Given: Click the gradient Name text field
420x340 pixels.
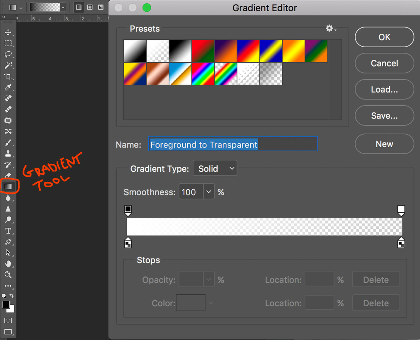Looking at the screenshot, I should (x=233, y=144).
